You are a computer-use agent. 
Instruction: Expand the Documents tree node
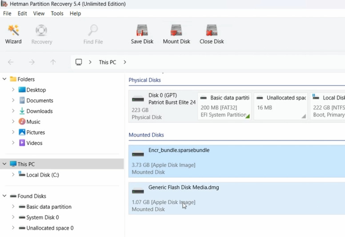pos(13,100)
